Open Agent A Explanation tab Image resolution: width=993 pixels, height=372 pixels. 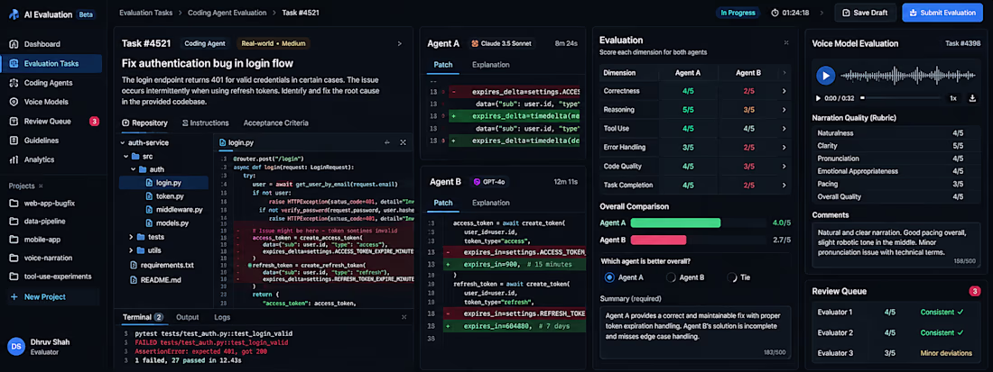tap(491, 65)
